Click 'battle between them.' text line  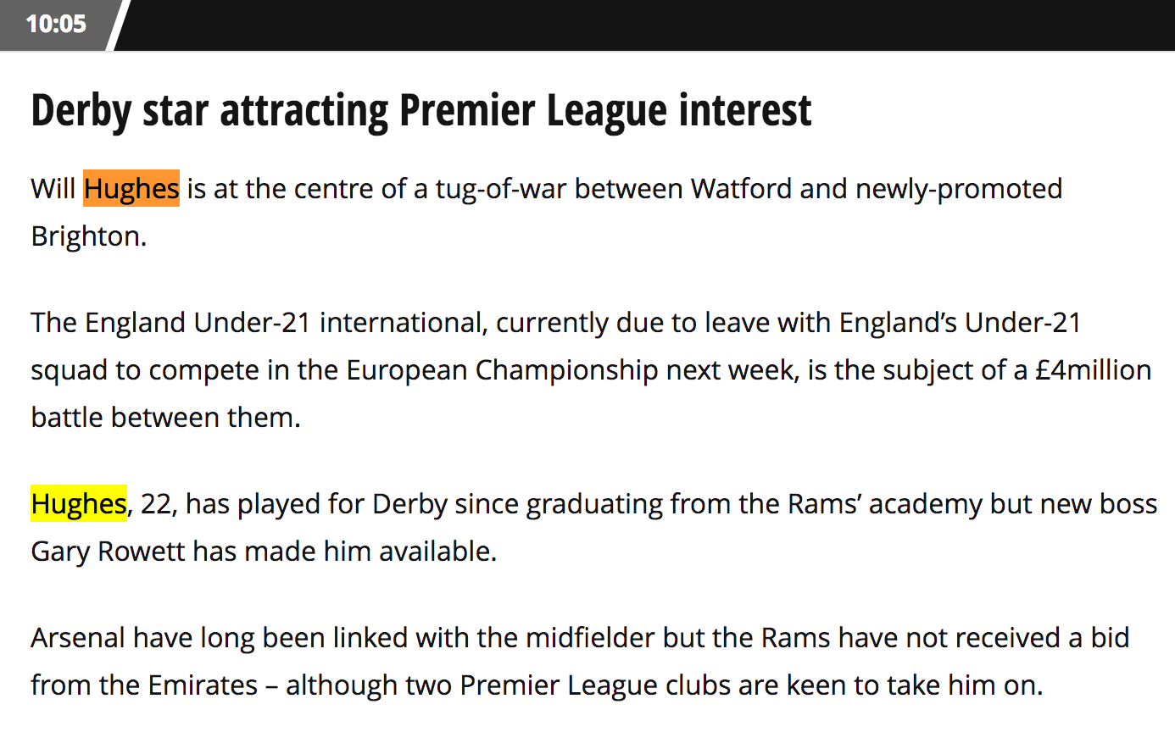pos(166,418)
